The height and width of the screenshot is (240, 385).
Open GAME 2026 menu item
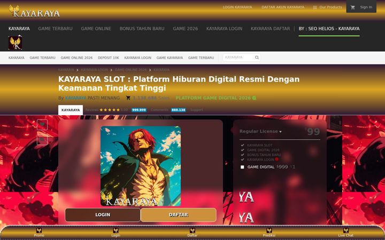click(186, 29)
